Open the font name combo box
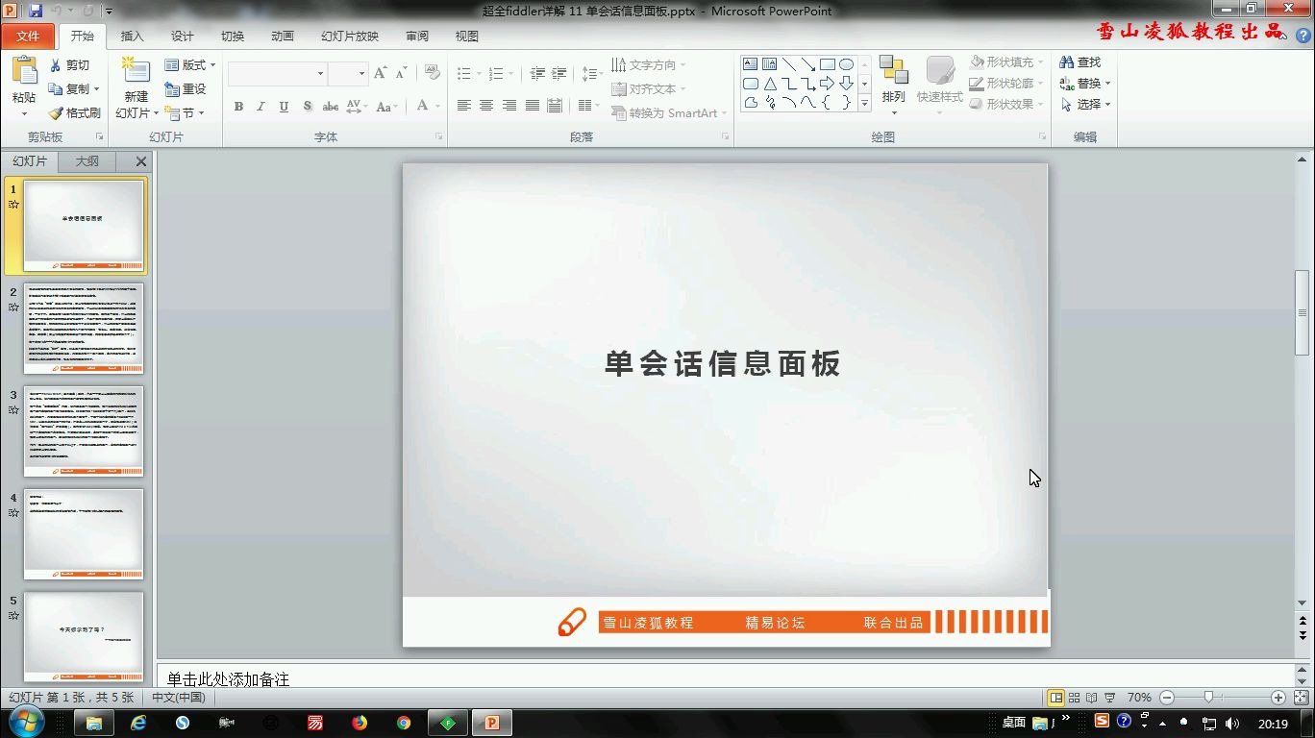 [x=277, y=74]
